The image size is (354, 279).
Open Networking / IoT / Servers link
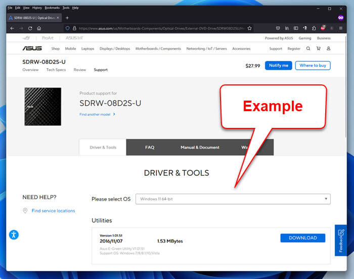[206, 49]
